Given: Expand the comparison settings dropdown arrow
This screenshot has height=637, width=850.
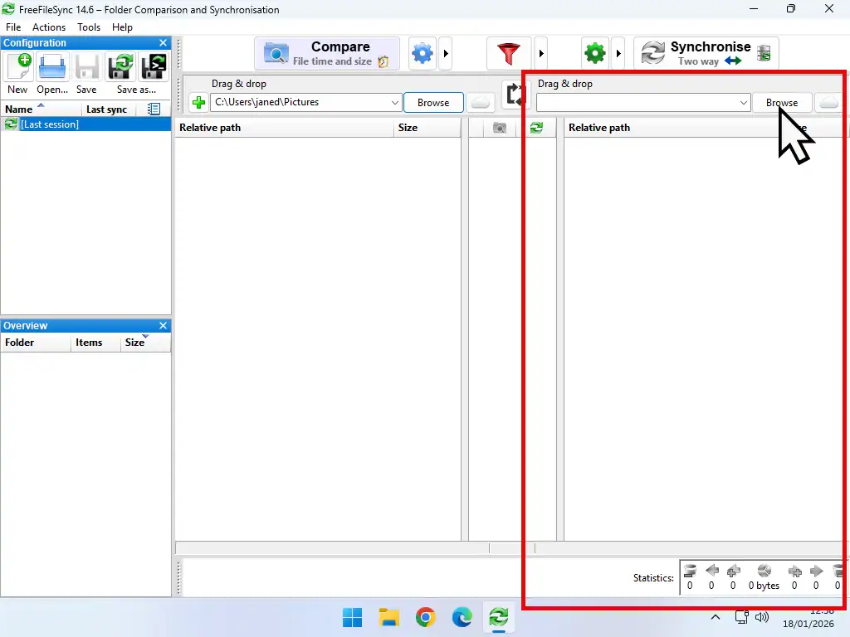Looking at the screenshot, I should click(x=446, y=52).
